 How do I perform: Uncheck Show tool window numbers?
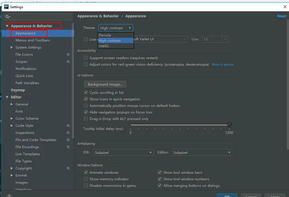tap(160, 179)
